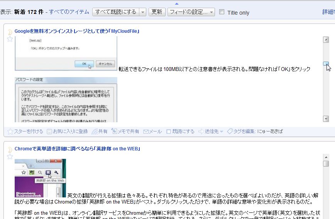Click the OK dialog screenshot image
This screenshot has height=219, width=335.
point(66,54)
